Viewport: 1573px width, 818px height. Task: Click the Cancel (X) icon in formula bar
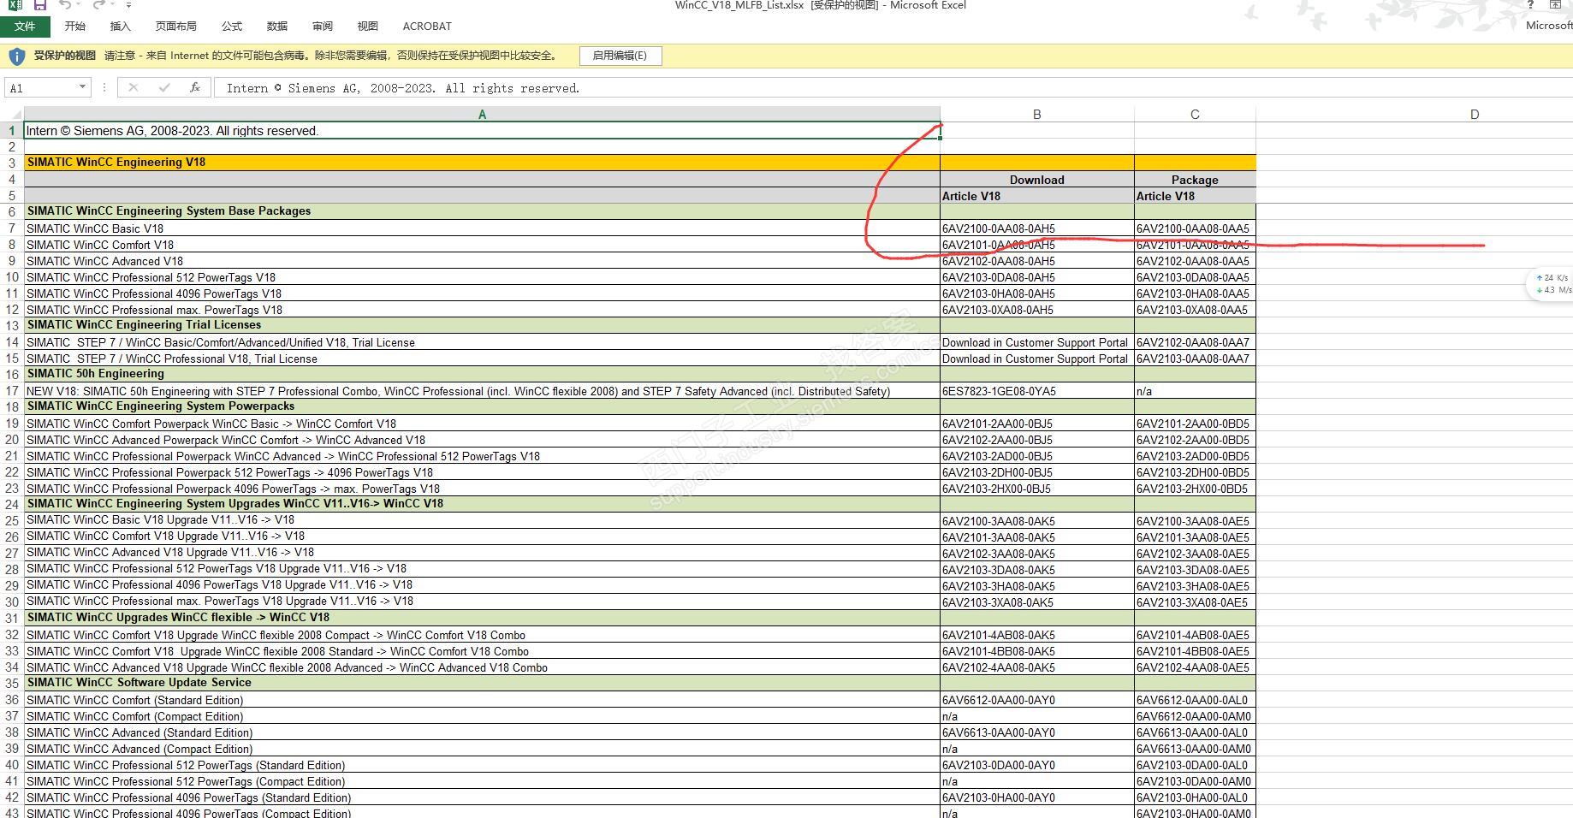point(133,87)
